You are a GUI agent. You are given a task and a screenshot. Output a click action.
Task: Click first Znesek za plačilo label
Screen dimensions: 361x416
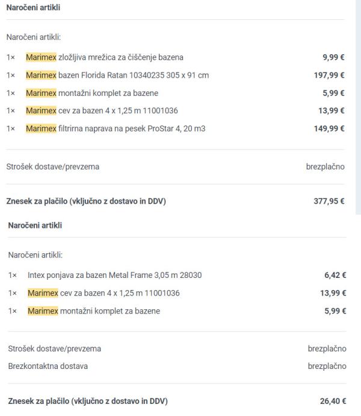(86, 201)
